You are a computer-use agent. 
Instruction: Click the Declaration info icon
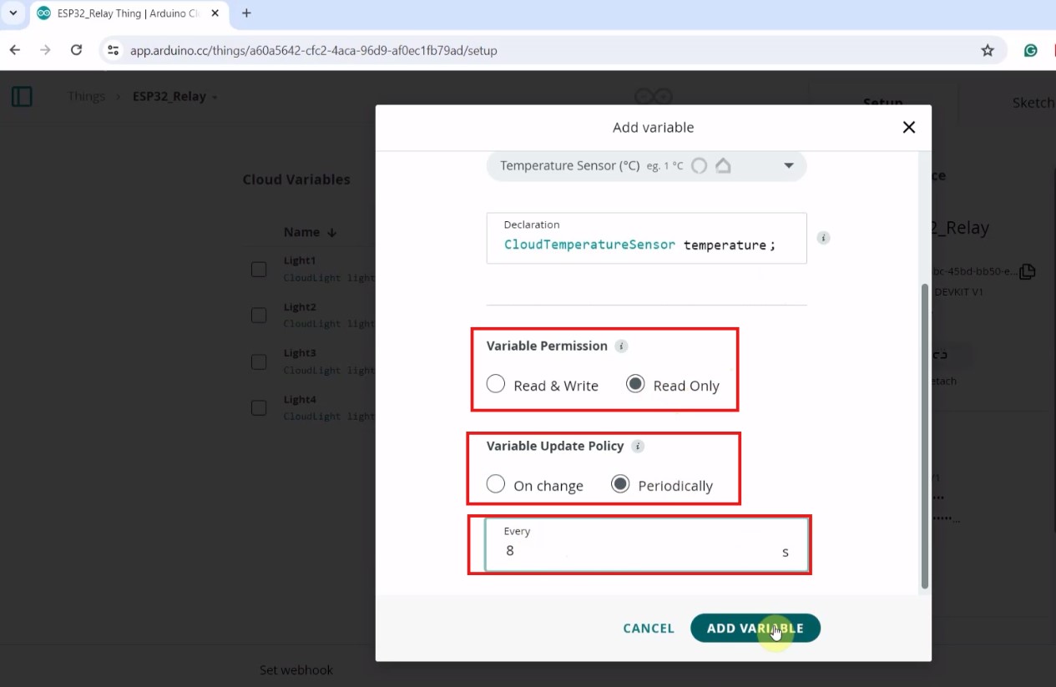823,238
